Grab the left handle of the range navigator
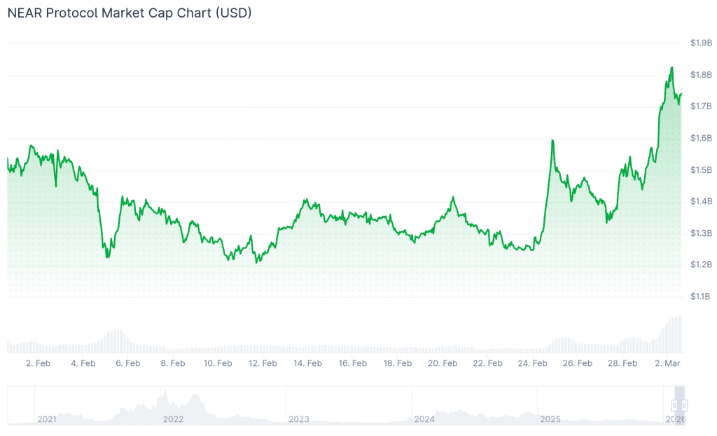This screenshot has width=717, height=436. (x=675, y=405)
